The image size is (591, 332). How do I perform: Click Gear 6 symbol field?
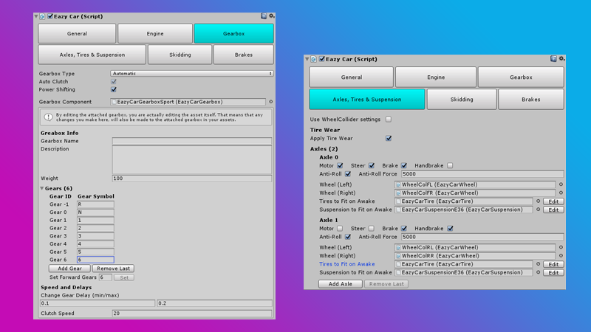point(95,260)
